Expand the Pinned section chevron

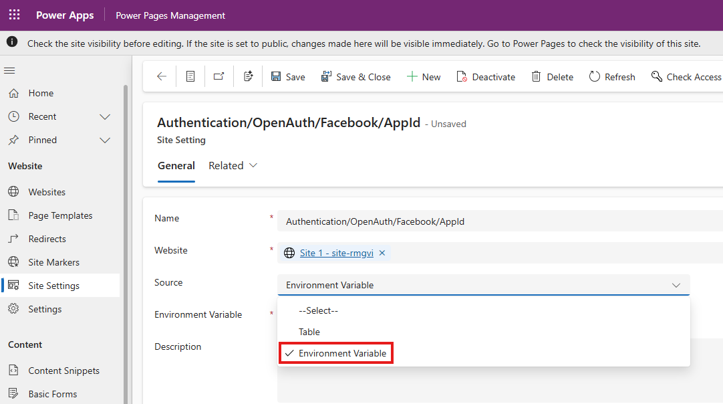105,140
